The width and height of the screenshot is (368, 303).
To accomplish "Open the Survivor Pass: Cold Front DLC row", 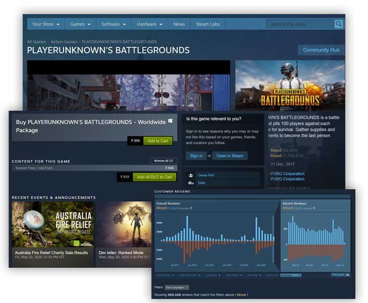I will click(x=95, y=168).
